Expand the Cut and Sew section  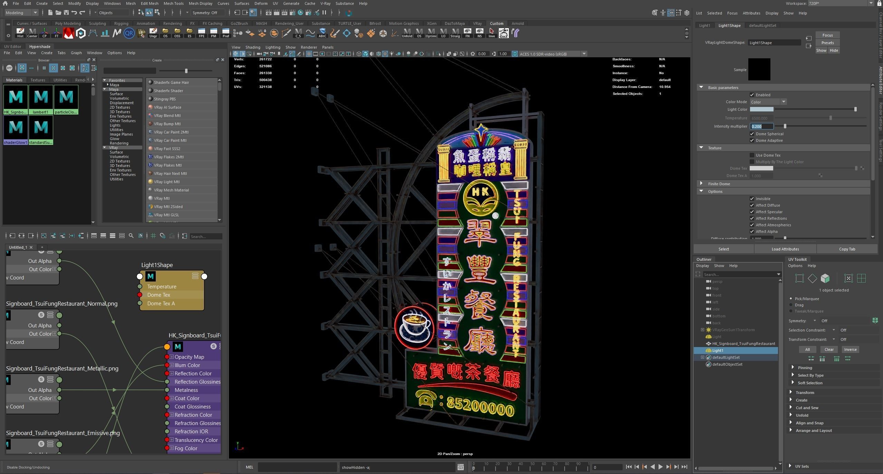click(x=791, y=407)
